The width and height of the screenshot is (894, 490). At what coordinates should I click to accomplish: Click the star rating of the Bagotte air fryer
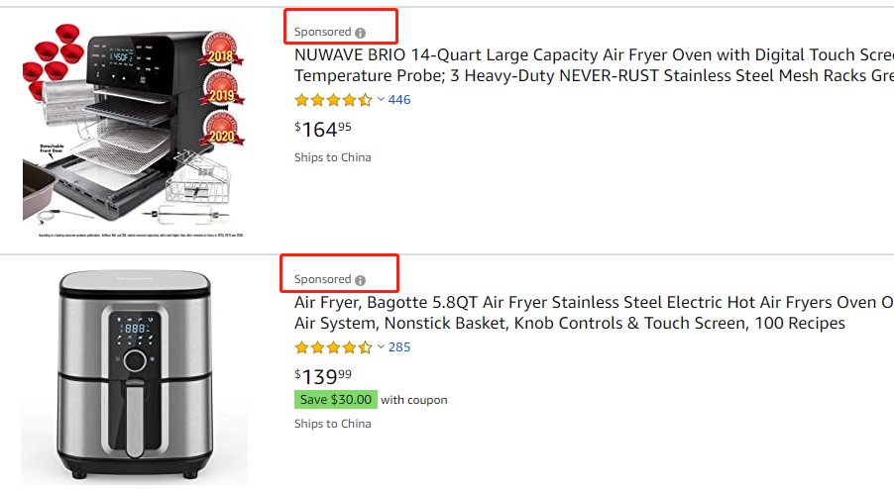[x=333, y=347]
